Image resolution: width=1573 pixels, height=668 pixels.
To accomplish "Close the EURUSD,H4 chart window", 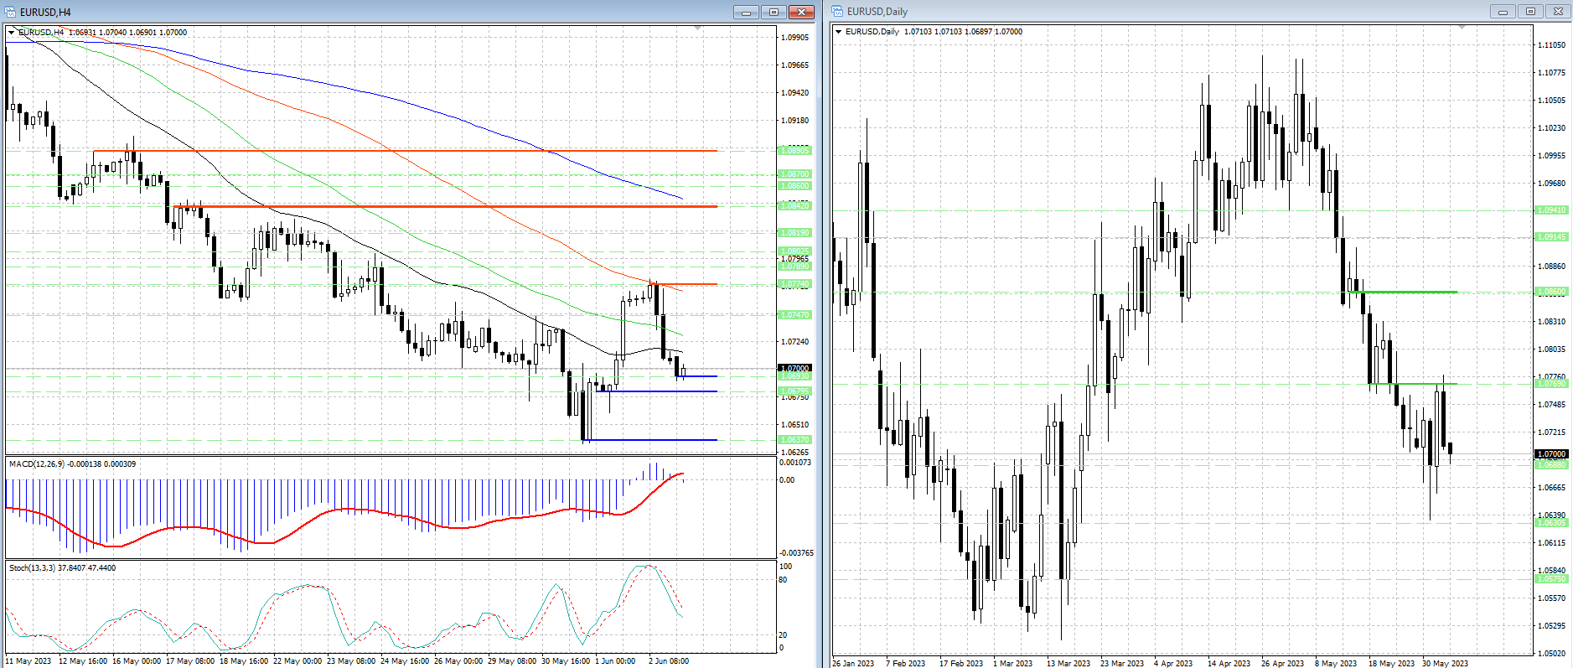I will point(801,12).
